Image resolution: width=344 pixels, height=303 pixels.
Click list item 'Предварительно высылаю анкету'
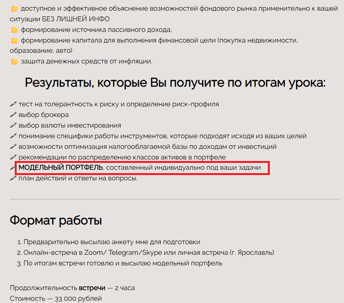[112, 242]
